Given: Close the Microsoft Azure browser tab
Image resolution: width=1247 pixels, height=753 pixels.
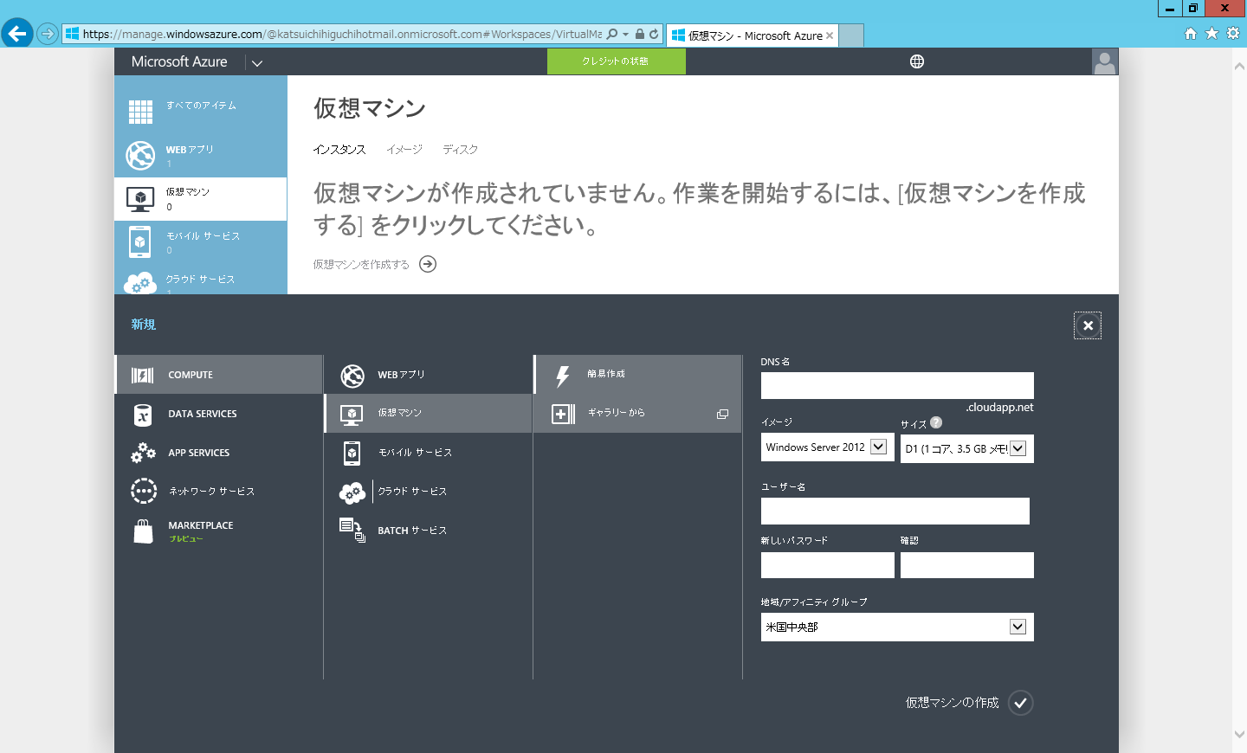Looking at the screenshot, I should (x=830, y=35).
